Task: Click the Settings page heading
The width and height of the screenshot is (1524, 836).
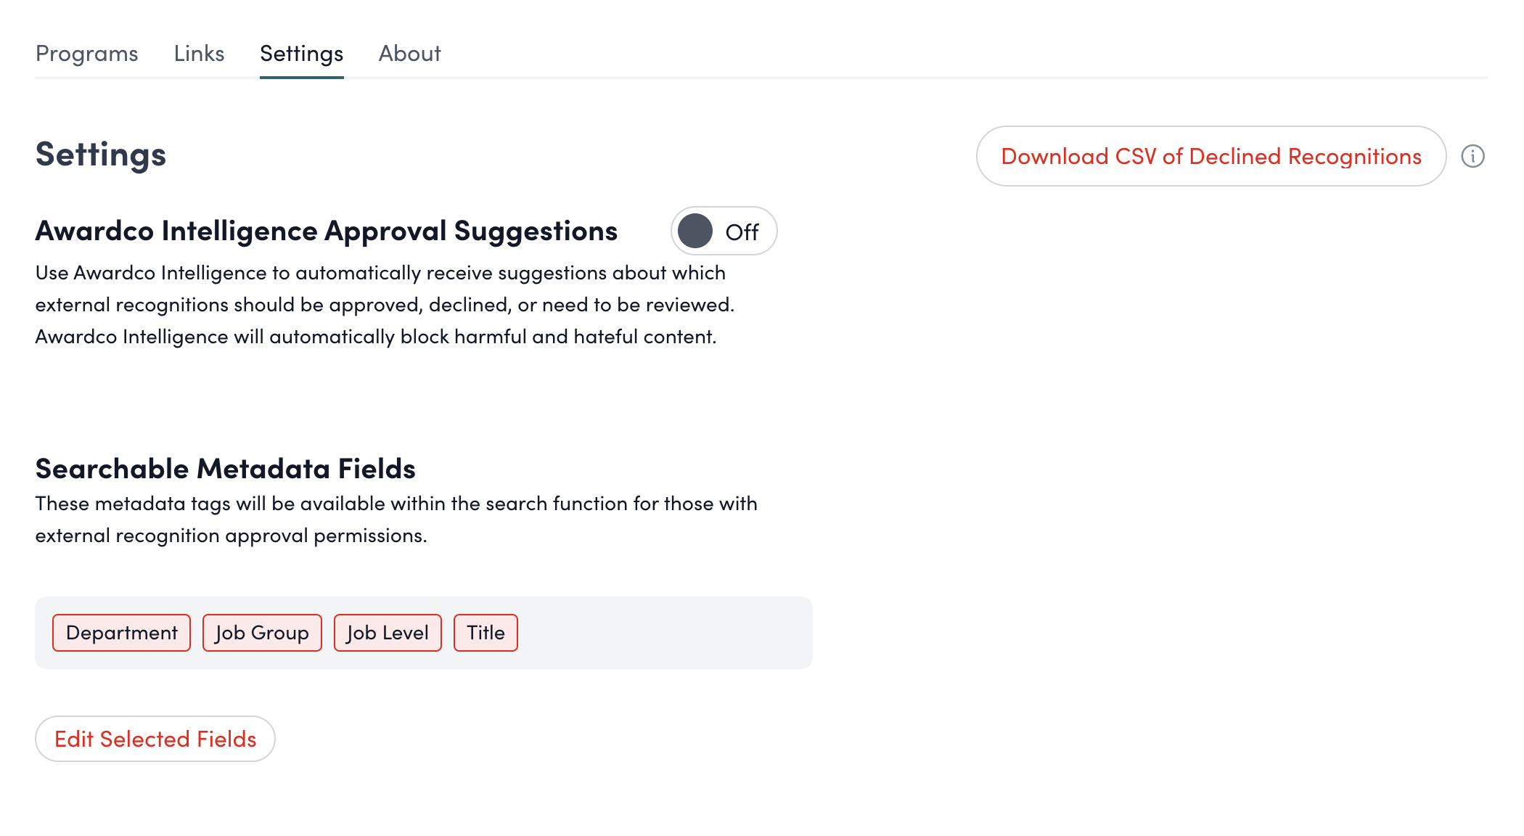Action: (101, 155)
